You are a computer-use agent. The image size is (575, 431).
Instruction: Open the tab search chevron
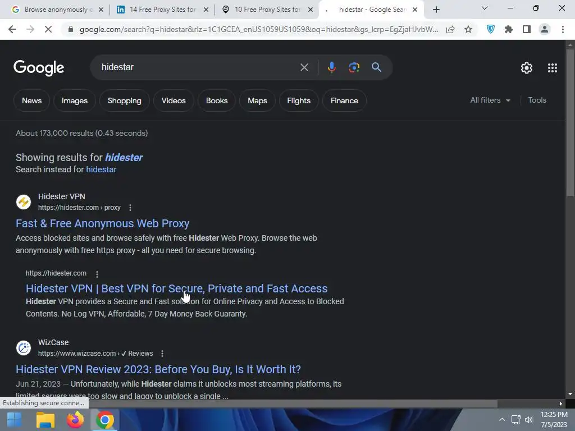(x=484, y=8)
